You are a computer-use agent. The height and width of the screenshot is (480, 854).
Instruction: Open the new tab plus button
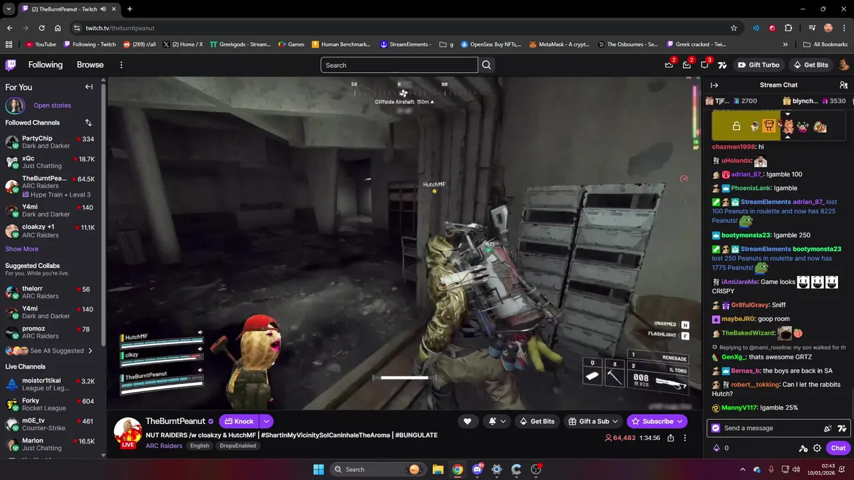pos(129,9)
